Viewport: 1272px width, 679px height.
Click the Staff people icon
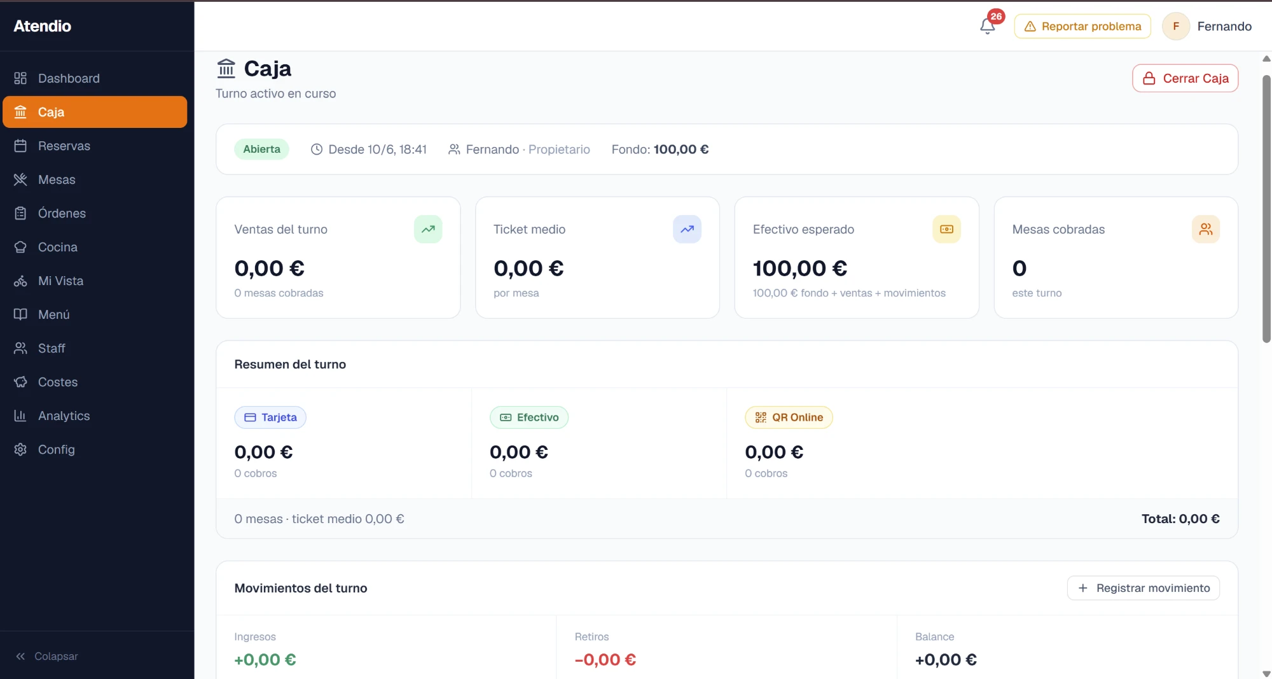point(20,348)
